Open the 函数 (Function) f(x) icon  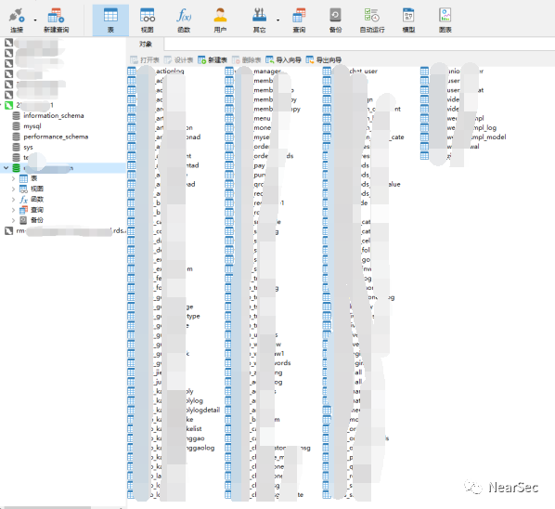pos(184,20)
